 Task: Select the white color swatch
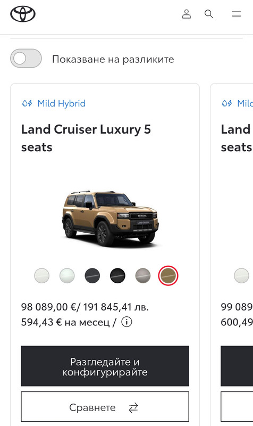(x=42, y=275)
